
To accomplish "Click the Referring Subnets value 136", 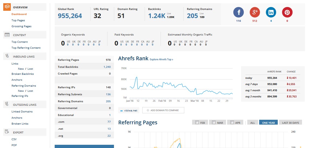I will pyautogui.click(x=108, y=94).
